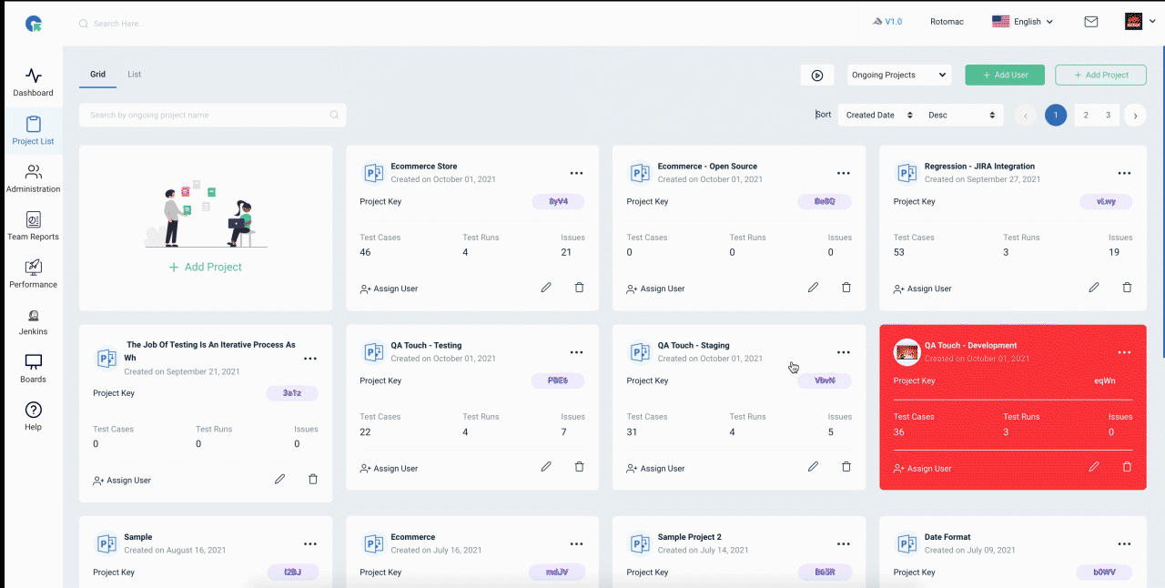Delete the QA Touch - Testing project
The image size is (1165, 588).
click(579, 467)
